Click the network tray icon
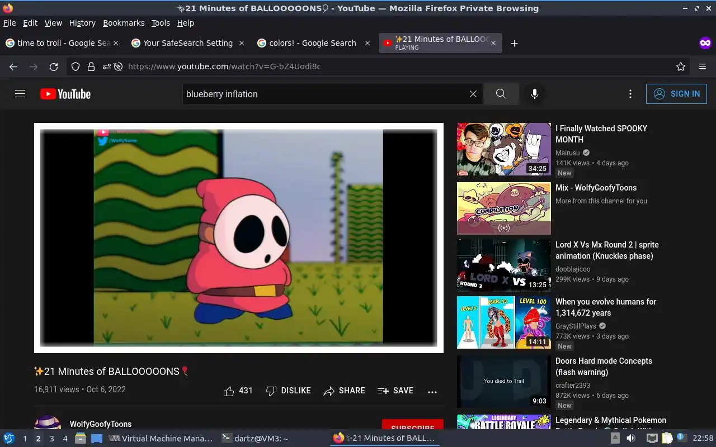 click(x=652, y=439)
